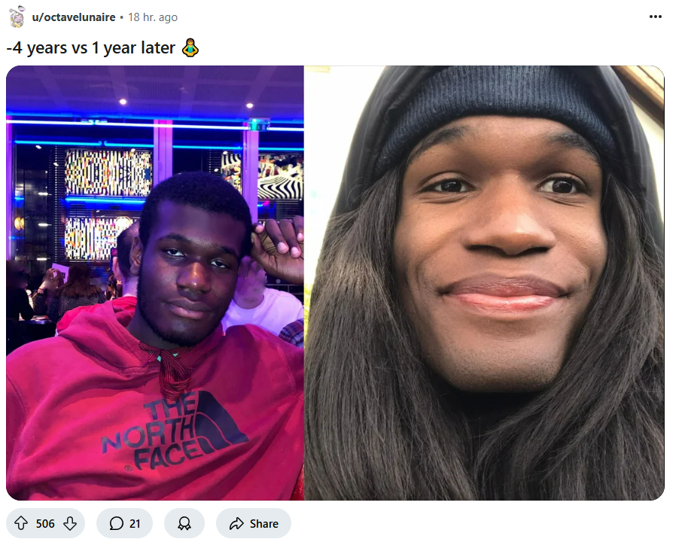688x539 pixels.
Task: Open the comments via speech bubble icon
Action: click(x=116, y=523)
